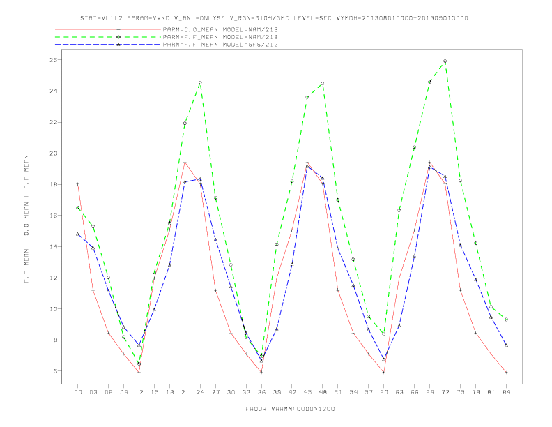Click the green circle marker at hour 24 peak
Image resolution: width=552 pixels, height=427 pixels.
coord(200,83)
